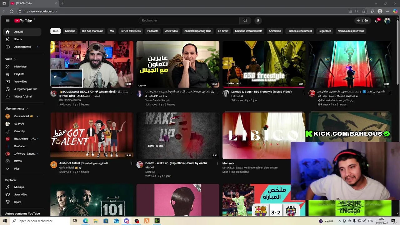
Task: Go to Accueil in sidebar
Action: pos(22,32)
